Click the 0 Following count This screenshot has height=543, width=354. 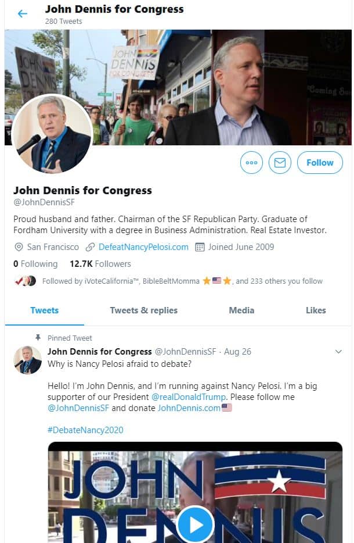coord(35,264)
